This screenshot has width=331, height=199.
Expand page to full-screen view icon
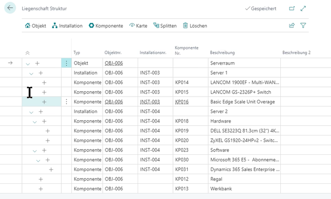(303, 8)
